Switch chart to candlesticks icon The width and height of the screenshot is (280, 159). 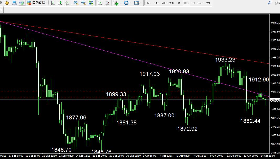(x=60, y=3)
